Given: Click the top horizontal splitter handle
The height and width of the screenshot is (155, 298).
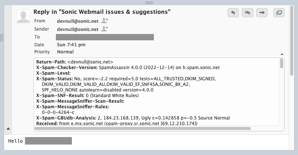Looking at the screenshot, I should 149,3.
